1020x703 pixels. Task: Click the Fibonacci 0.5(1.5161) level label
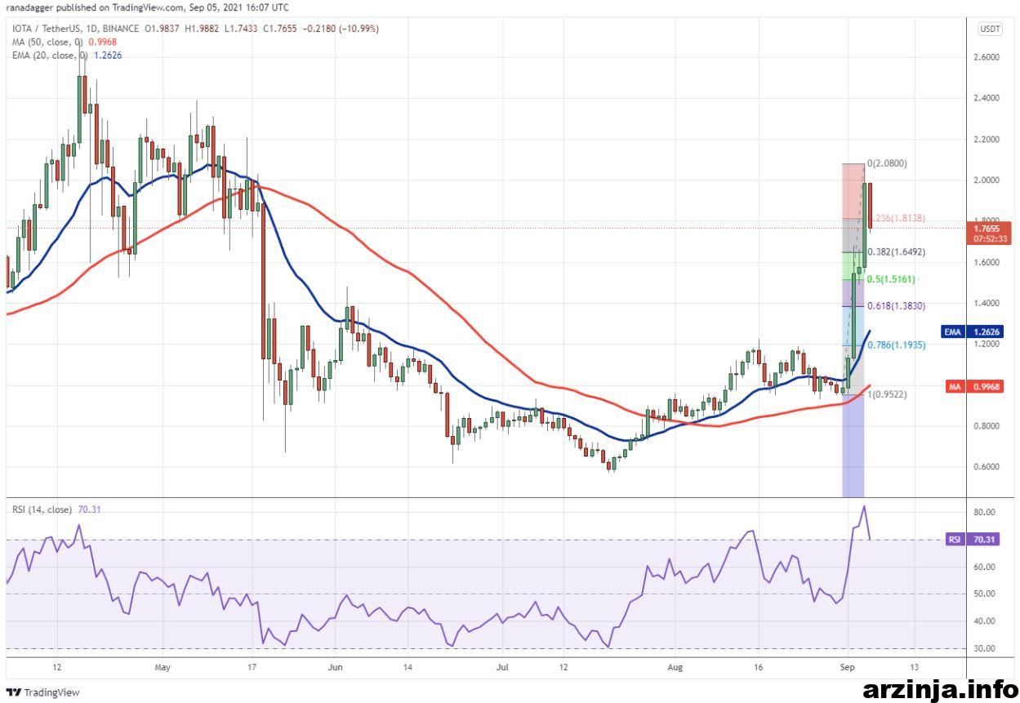893,279
